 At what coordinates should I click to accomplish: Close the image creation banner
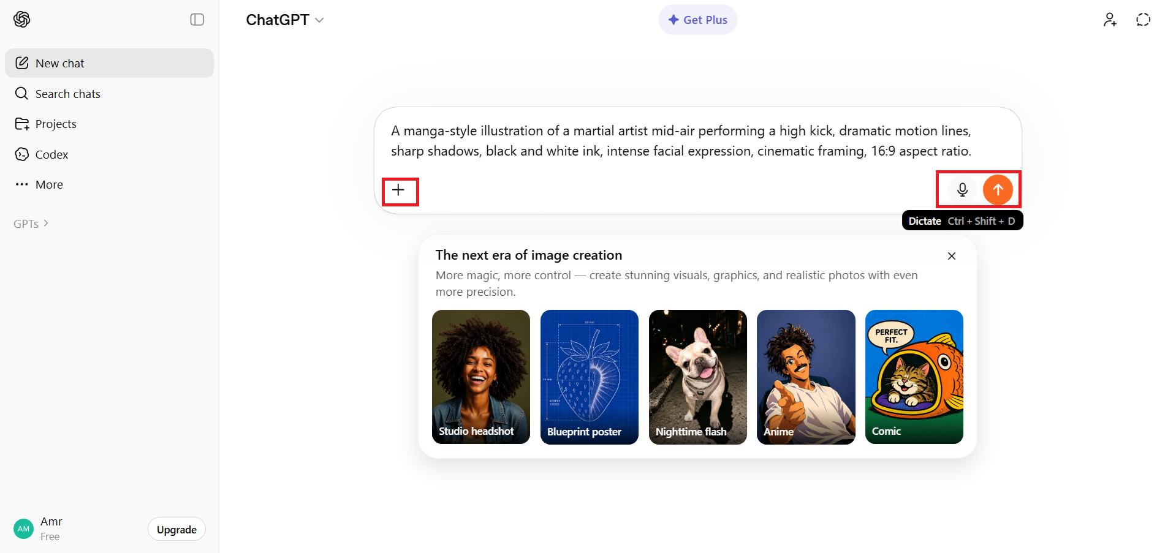click(x=952, y=256)
